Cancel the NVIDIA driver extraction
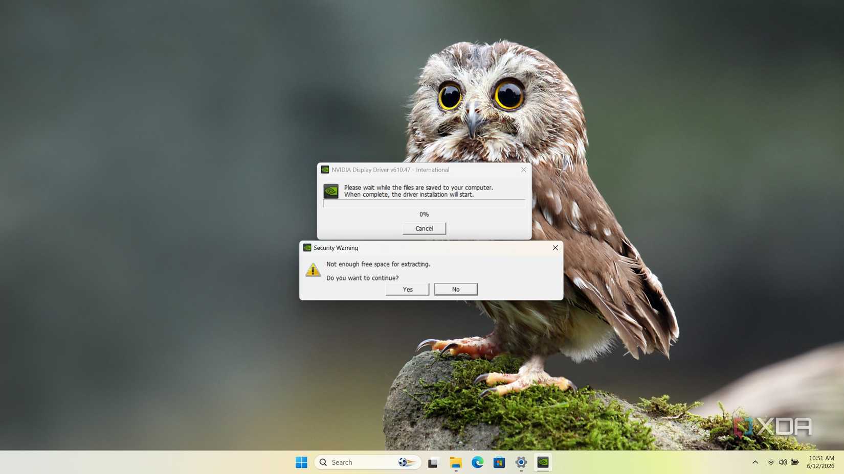Screen dimensions: 844x474 [424, 228]
